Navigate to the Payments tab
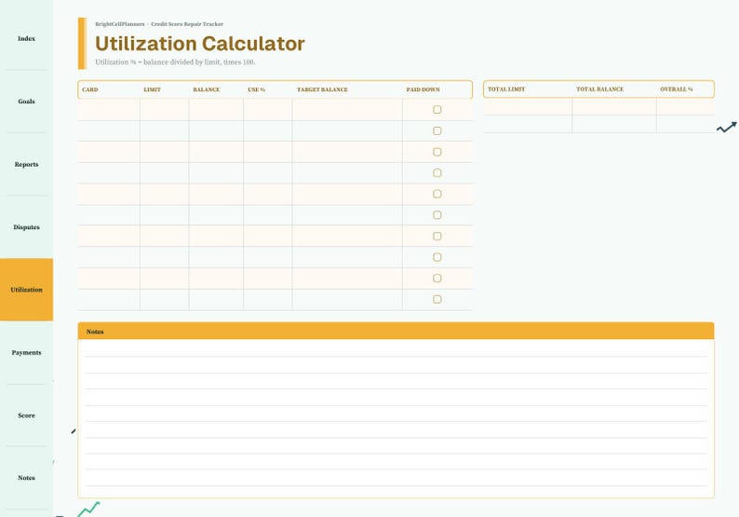 [x=26, y=352]
